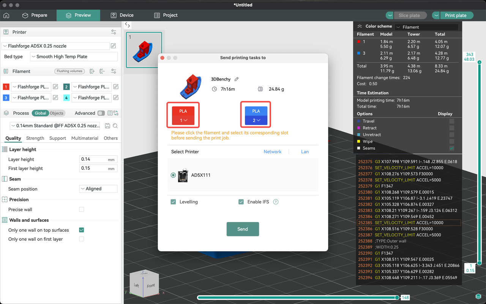Image resolution: width=486 pixels, height=304 pixels.
Task: Open the Color scheme Filament dropdown
Action: [426, 27]
